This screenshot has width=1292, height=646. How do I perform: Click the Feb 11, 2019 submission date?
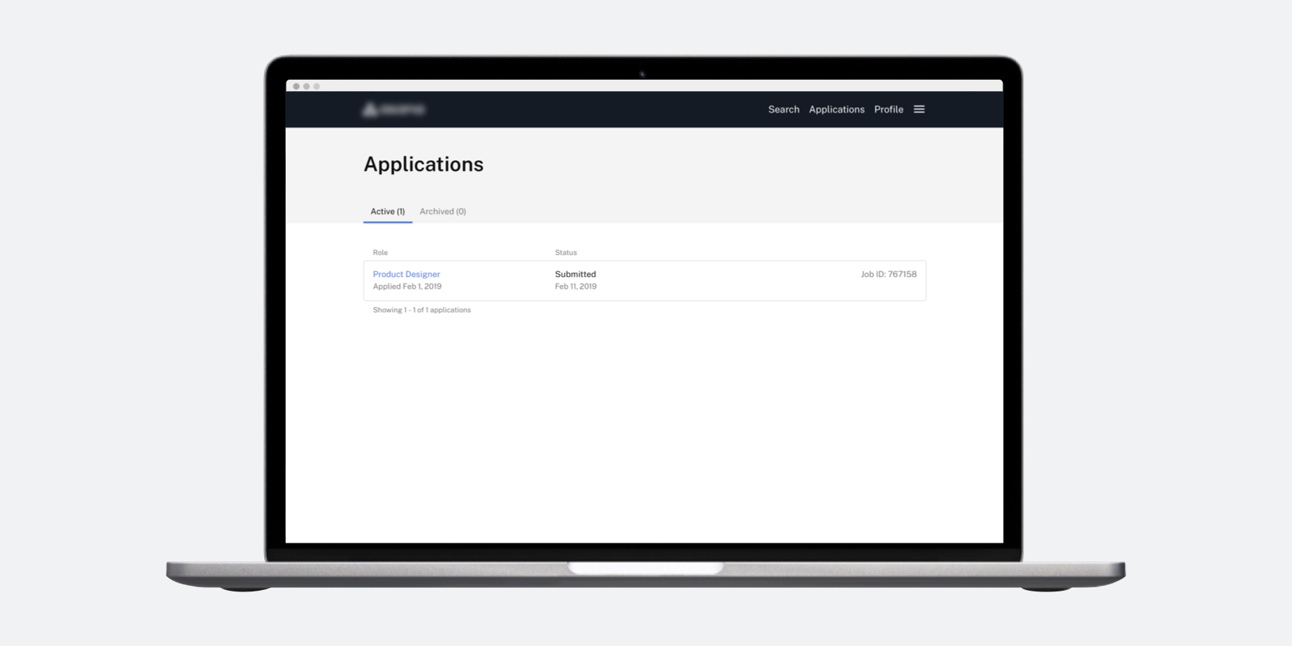coord(576,286)
